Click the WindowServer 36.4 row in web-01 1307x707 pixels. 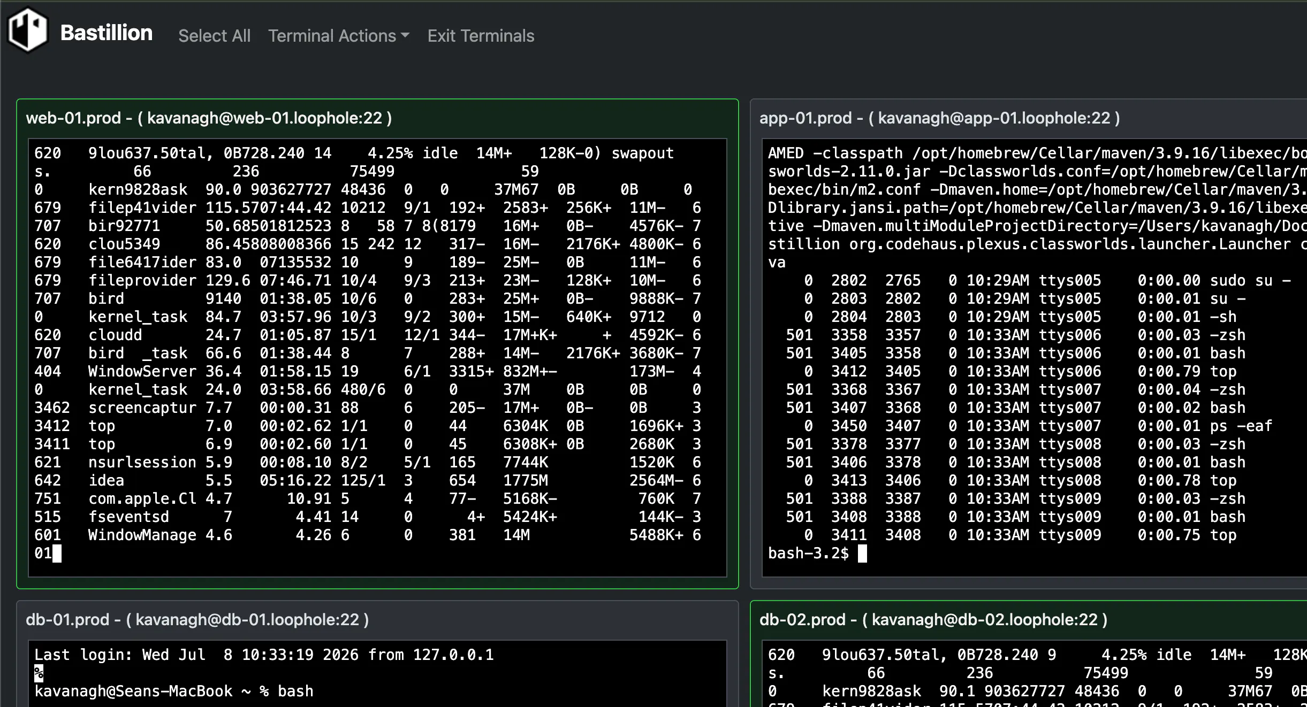tap(368, 371)
